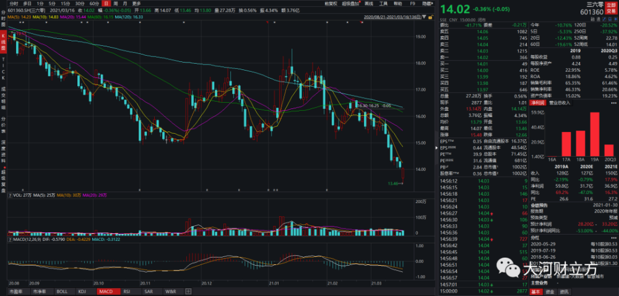Switch chart to 月 monthly period

coord(125,3)
